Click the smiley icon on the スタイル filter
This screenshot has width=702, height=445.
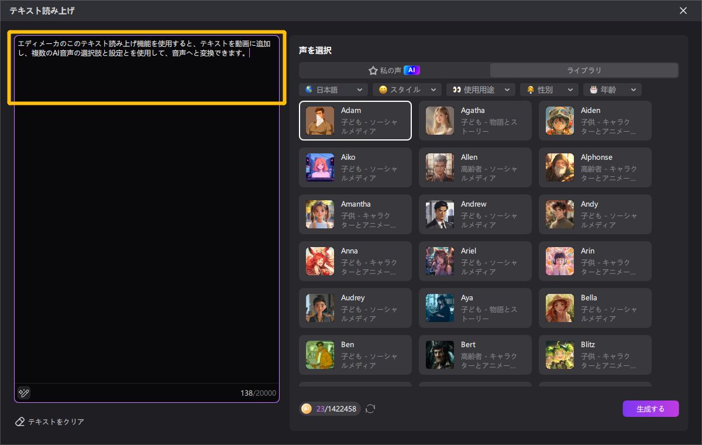(x=384, y=90)
